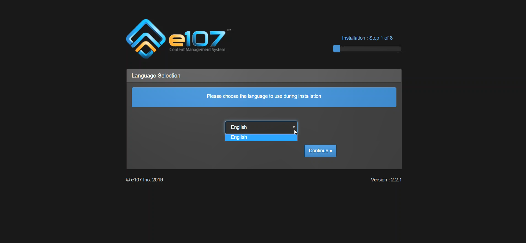Click the e107 logo image
Image resolution: width=526 pixels, height=243 pixels.
pyautogui.click(x=179, y=39)
